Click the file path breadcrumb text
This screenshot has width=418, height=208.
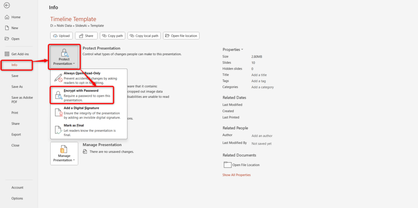coord(77,26)
